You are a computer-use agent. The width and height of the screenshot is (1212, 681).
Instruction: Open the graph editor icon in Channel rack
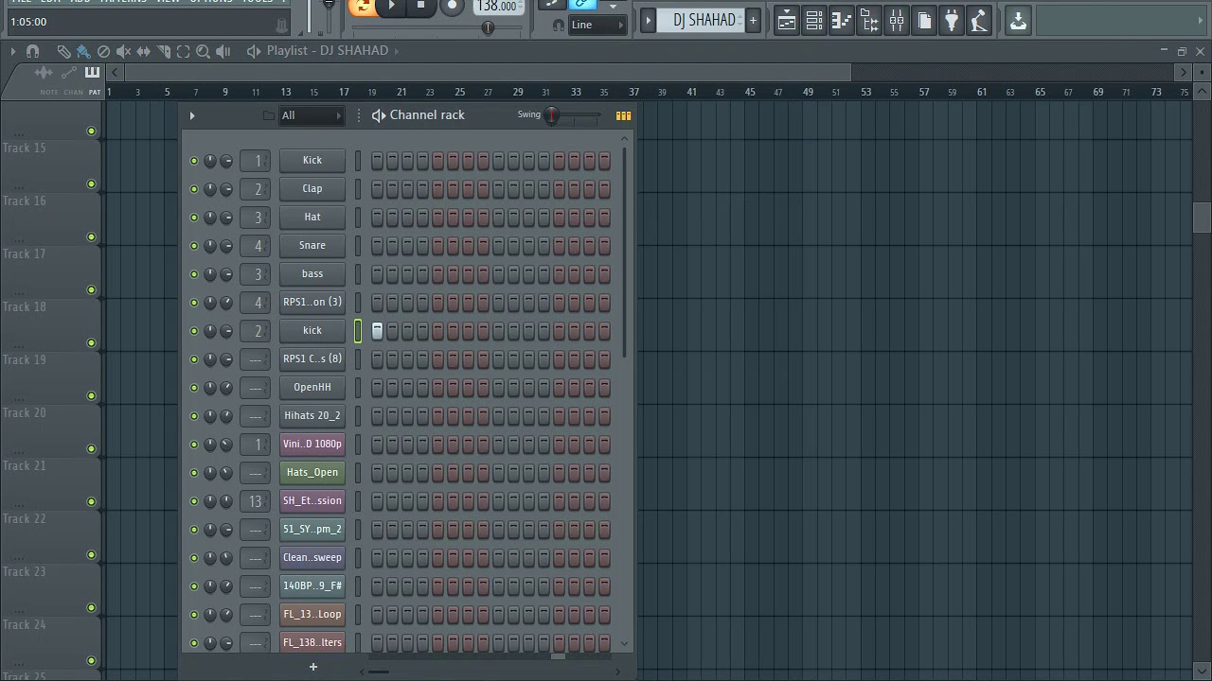coord(623,115)
